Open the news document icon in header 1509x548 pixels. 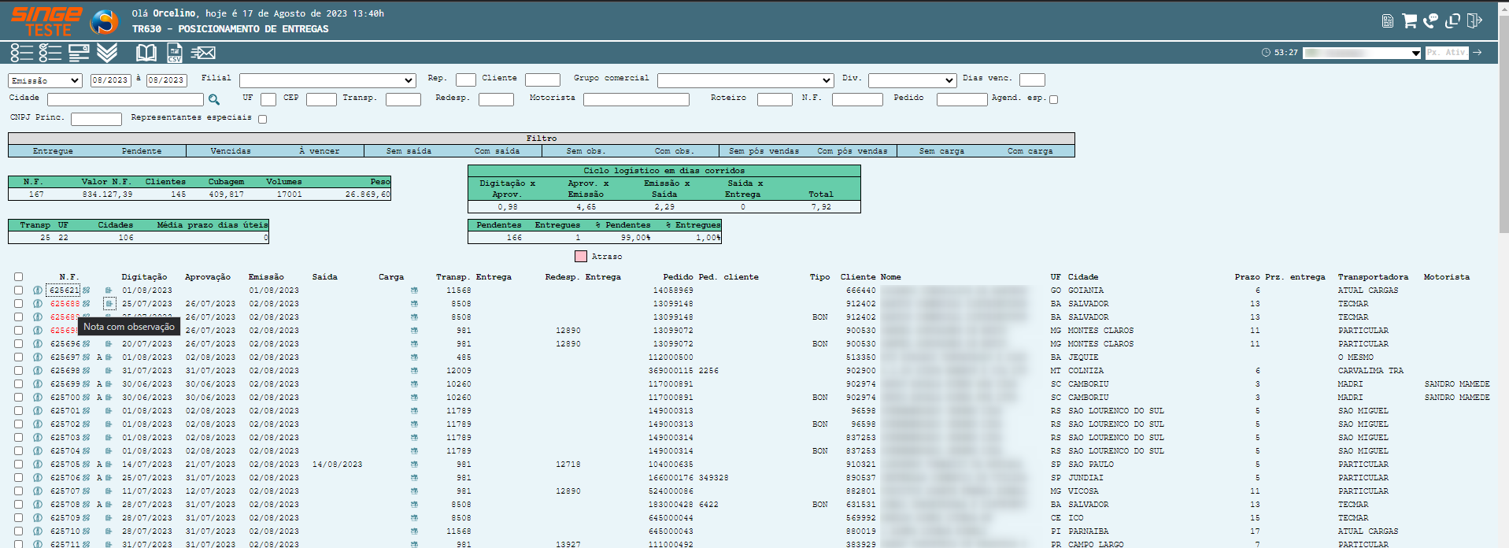tap(1388, 21)
